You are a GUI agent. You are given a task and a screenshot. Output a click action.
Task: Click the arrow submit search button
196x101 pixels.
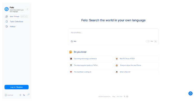(x=156, y=41)
